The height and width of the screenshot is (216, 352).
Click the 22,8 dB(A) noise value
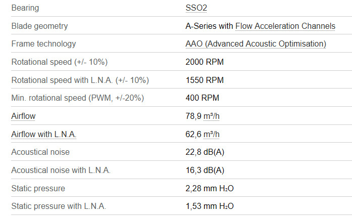pyautogui.click(x=205, y=152)
